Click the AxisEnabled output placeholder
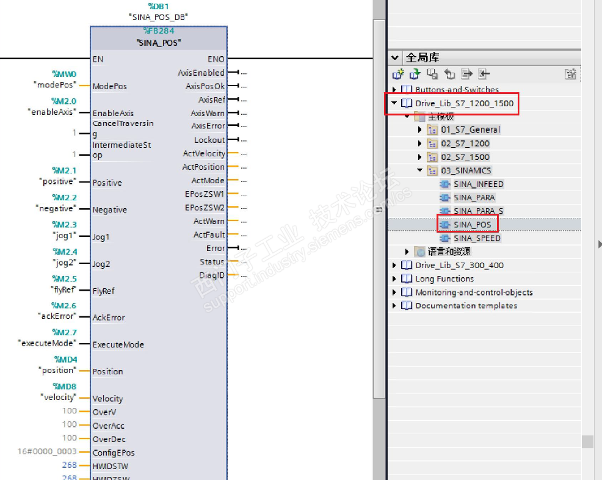Image resolution: width=602 pixels, height=480 pixels. 244,73
